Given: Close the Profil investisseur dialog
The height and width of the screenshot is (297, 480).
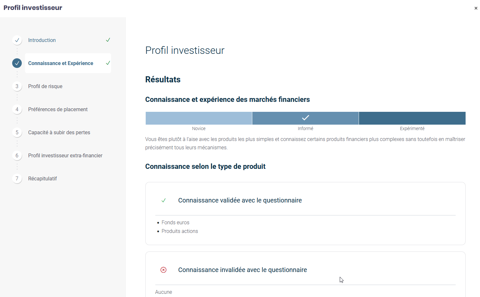Looking at the screenshot, I should [x=476, y=8].
